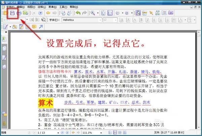Align text right in format toolbar
202x136 pixels.
coord(167,20)
